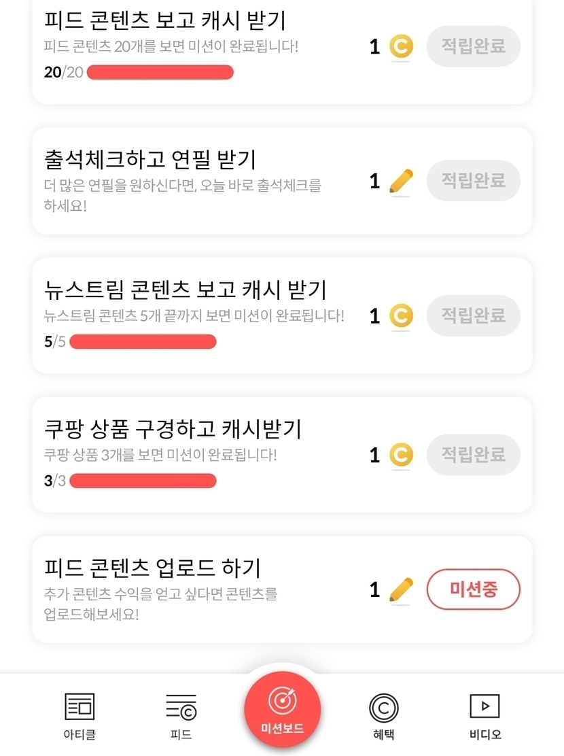The width and height of the screenshot is (564, 756).
Task: Open the 피드 feed icon
Action: (x=181, y=707)
